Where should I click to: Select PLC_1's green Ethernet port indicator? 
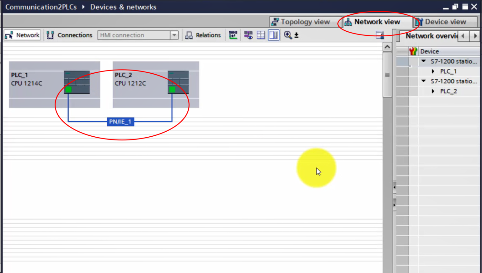68,90
